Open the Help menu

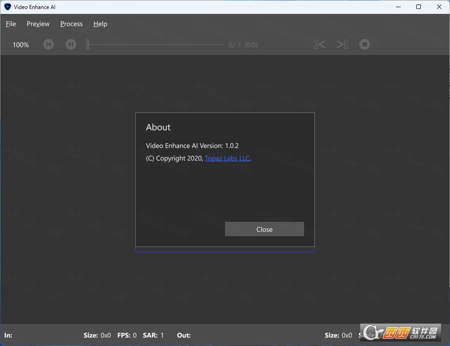point(100,24)
